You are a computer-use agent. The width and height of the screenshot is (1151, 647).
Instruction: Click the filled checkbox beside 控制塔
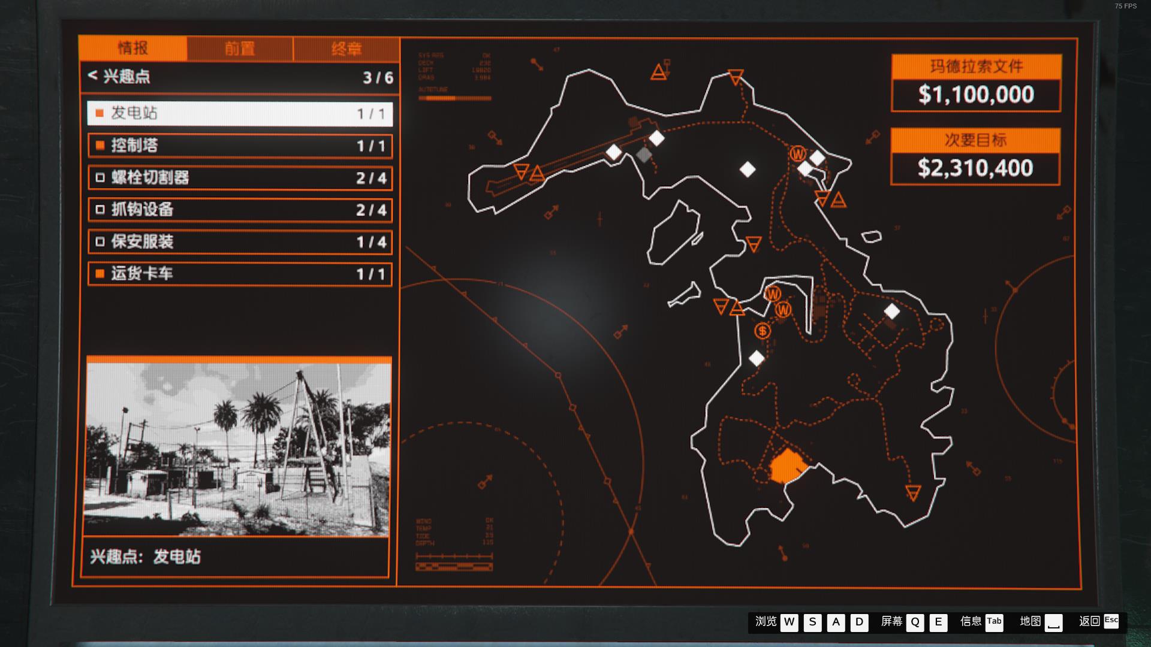pos(100,146)
